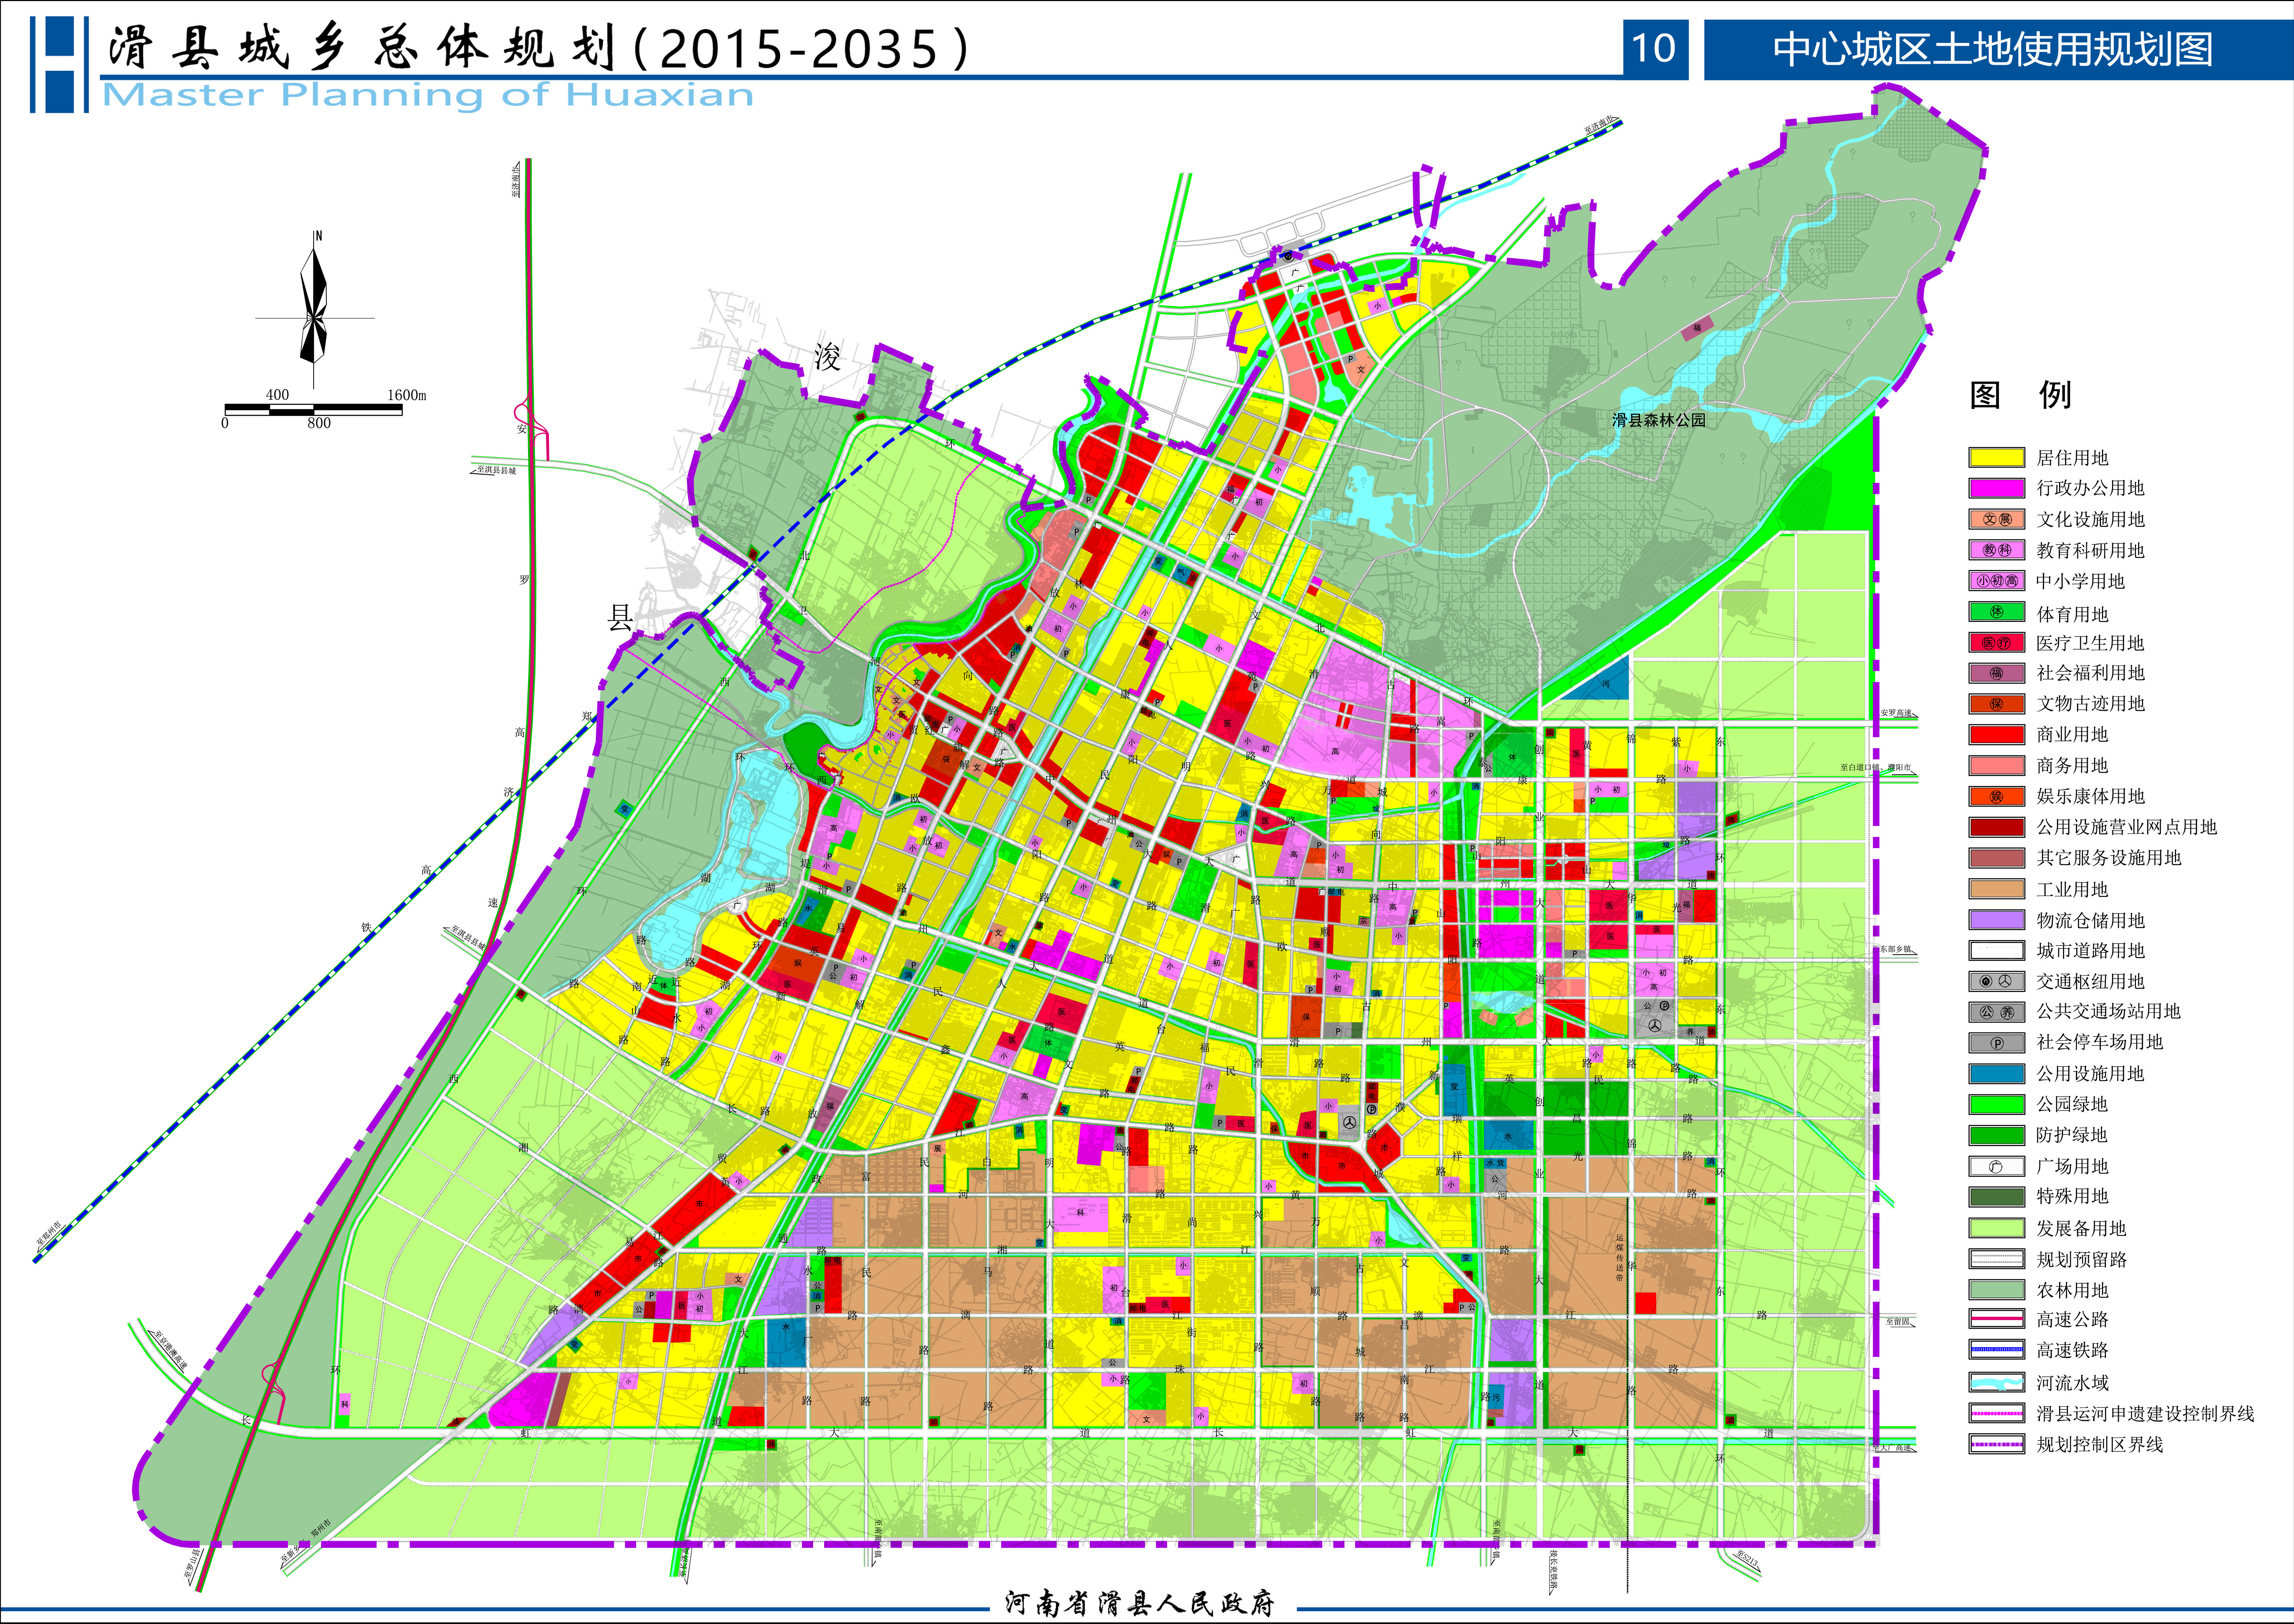Image resolution: width=2294 pixels, height=1624 pixels.
Task: Click the brown 工业用地 legend swatch
Action: (x=1996, y=889)
